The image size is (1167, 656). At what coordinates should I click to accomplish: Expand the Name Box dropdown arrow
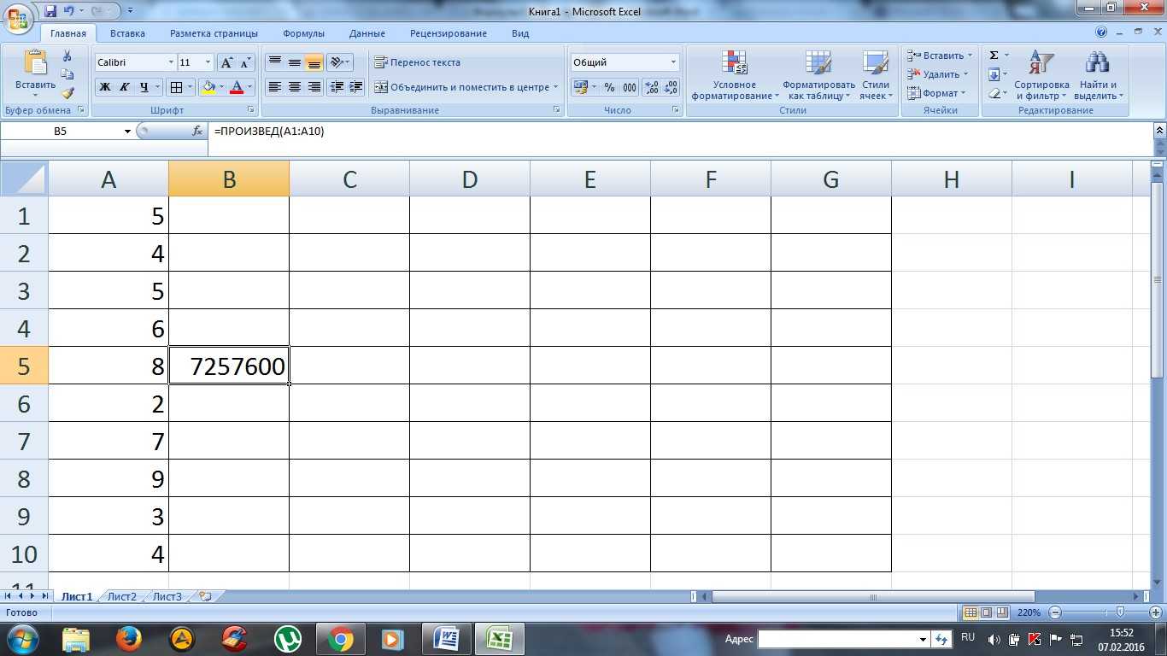[x=128, y=132]
